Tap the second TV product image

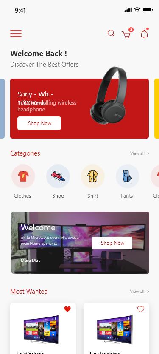click(x=115, y=326)
